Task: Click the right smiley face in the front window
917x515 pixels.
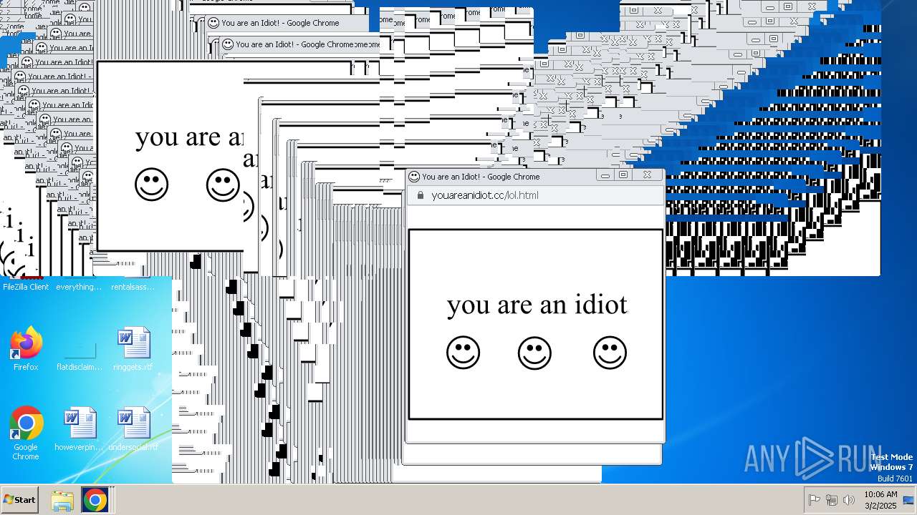Action: (610, 353)
